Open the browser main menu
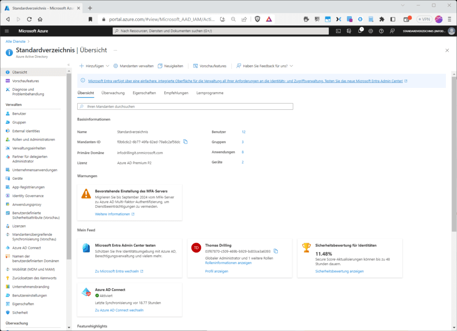This screenshot has height=331, width=457. 449,19
